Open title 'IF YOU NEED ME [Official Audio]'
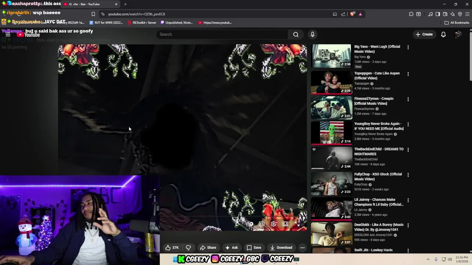The height and width of the screenshot is (265, 472). click(379, 126)
